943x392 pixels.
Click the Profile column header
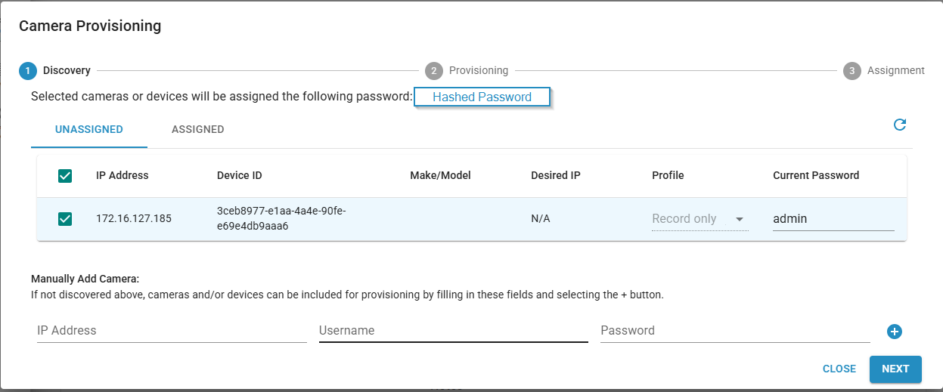point(668,175)
